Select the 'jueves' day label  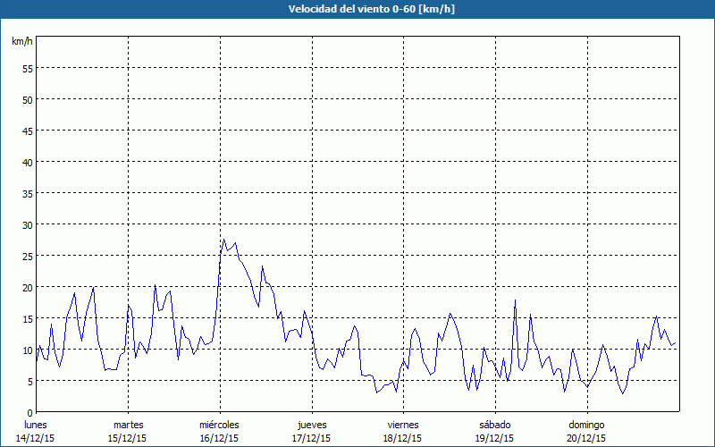311,425
